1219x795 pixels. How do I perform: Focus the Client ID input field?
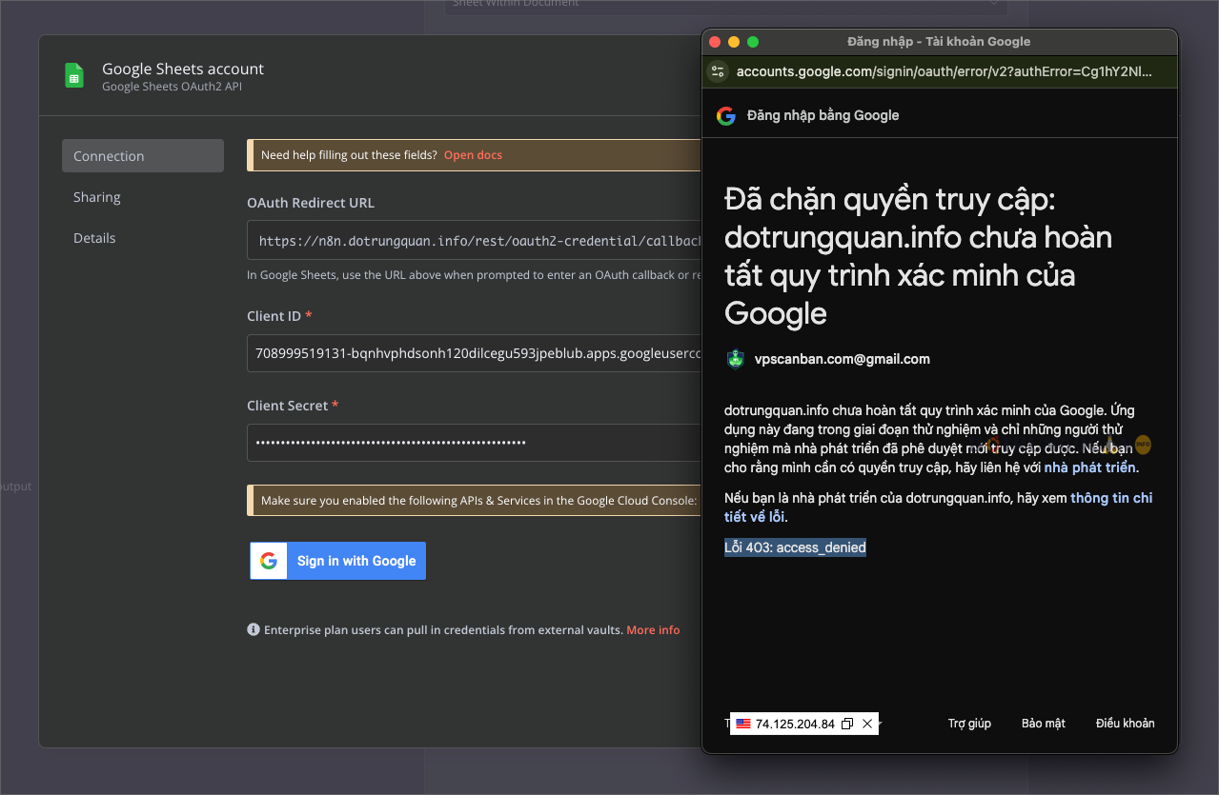point(475,353)
